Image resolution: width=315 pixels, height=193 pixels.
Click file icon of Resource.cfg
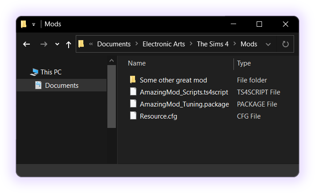pyautogui.click(x=133, y=115)
